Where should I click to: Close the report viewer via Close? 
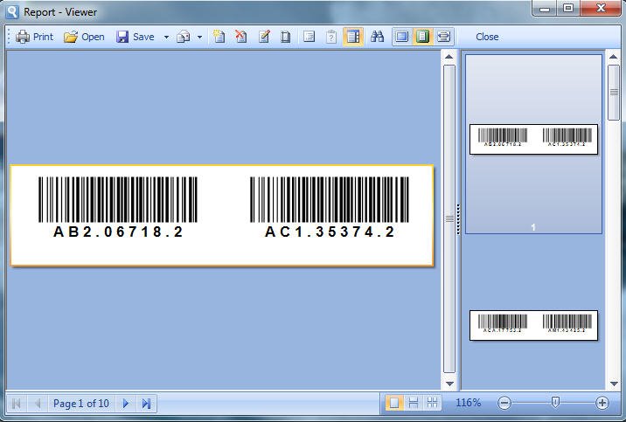point(487,37)
